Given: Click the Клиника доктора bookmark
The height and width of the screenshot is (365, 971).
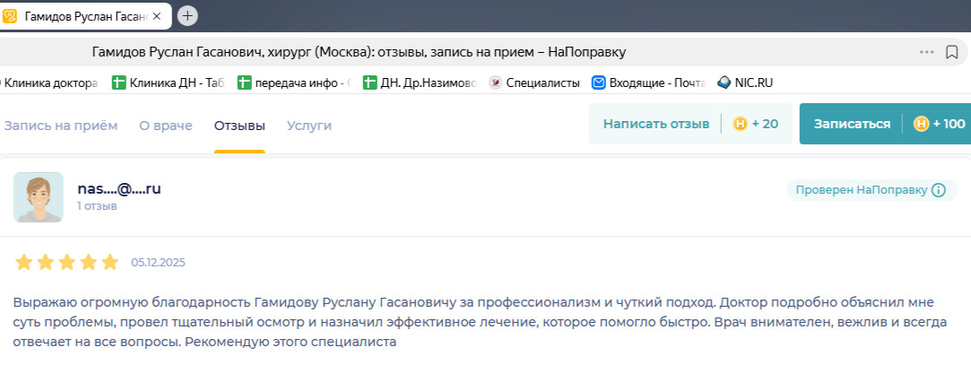Looking at the screenshot, I should (x=50, y=83).
